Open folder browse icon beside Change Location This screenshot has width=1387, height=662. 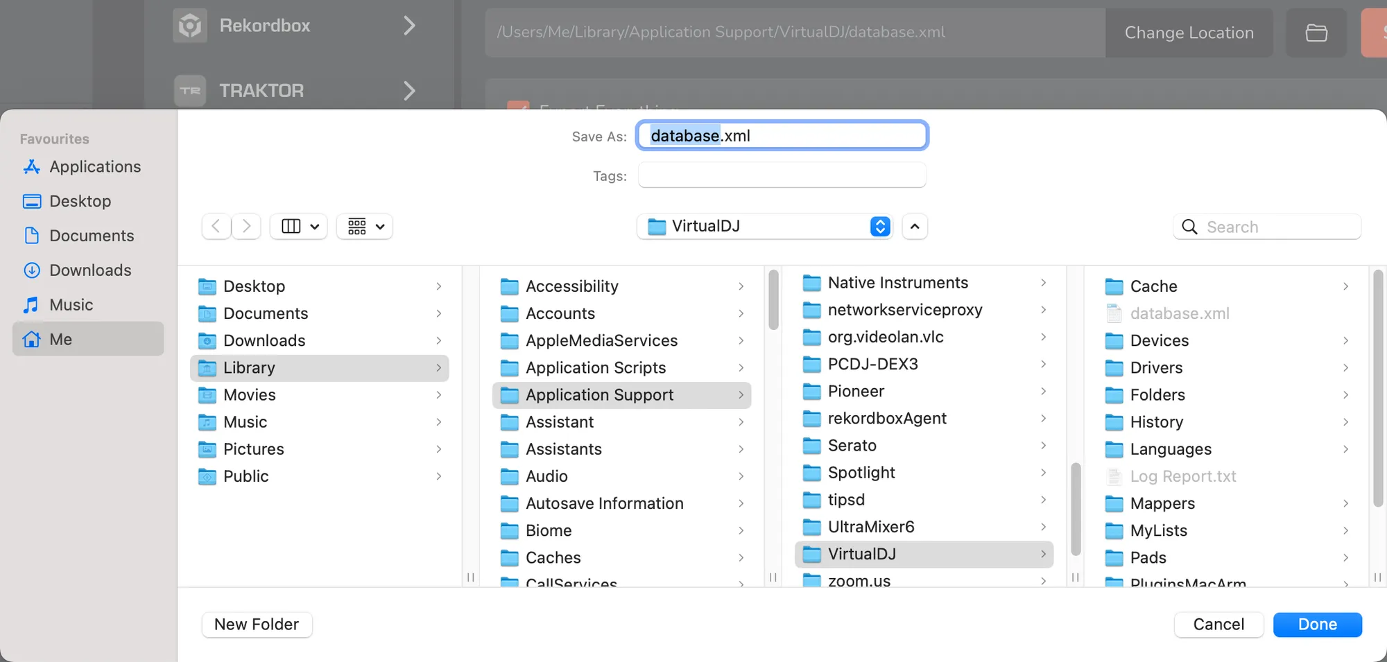point(1316,33)
